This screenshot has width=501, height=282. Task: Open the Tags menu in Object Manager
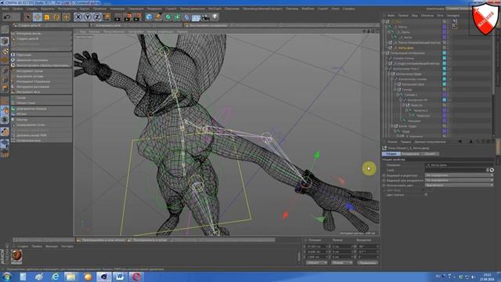440,16
